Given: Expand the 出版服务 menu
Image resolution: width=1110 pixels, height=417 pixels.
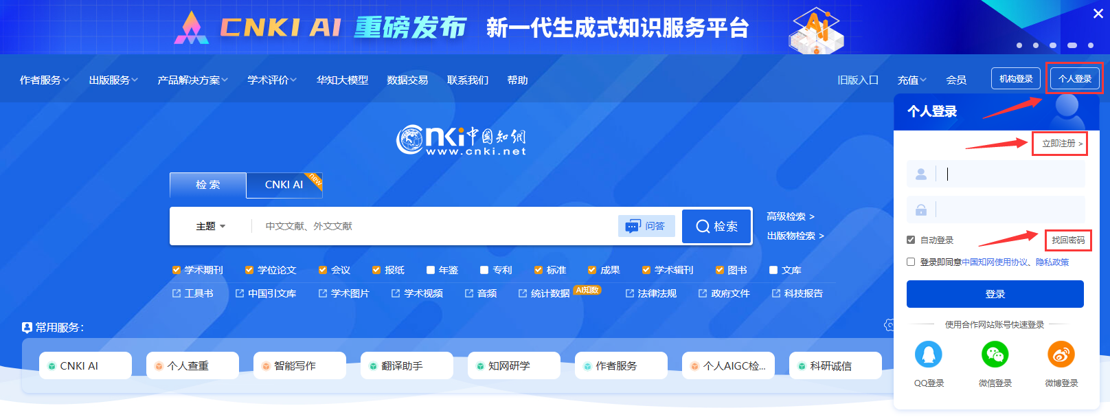Looking at the screenshot, I should [x=113, y=80].
